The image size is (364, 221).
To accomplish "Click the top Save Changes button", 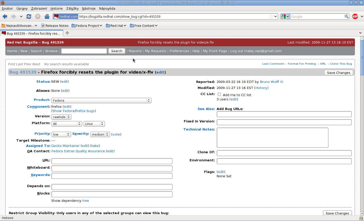I will click(338, 73).
